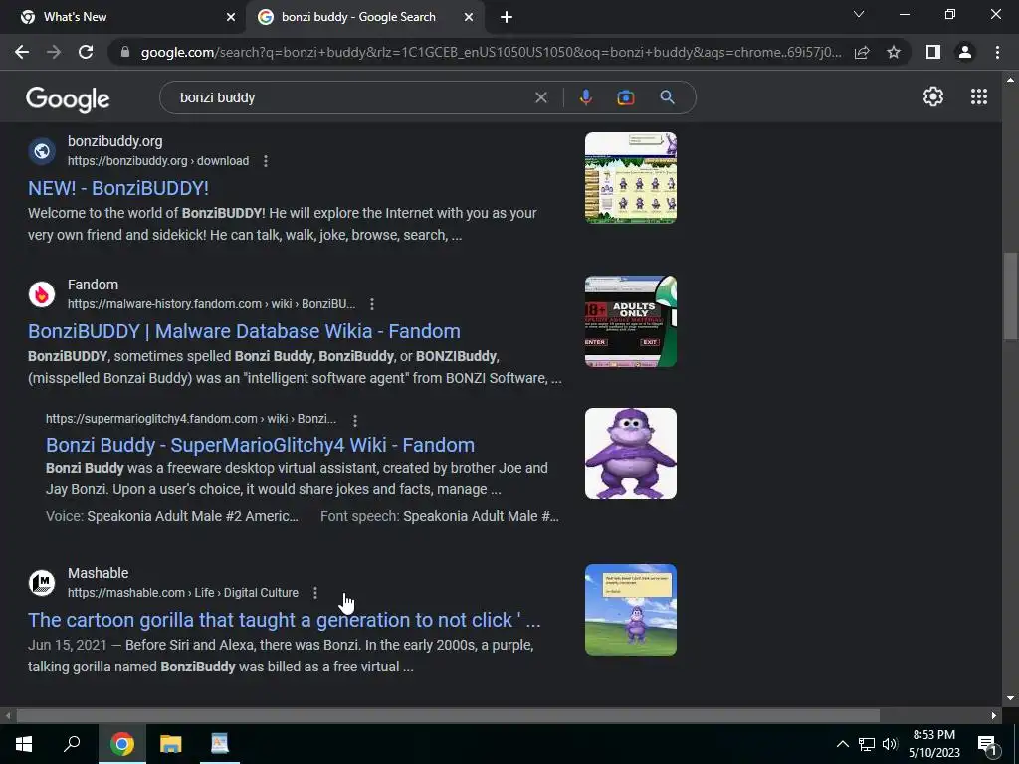Click the Mashable site name label
The height and width of the screenshot is (764, 1019).
[99, 573]
